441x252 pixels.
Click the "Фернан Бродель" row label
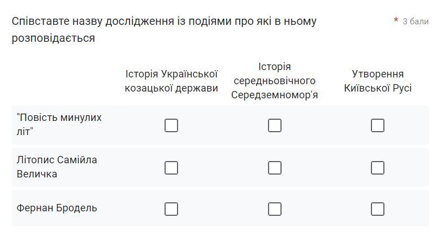57,208
